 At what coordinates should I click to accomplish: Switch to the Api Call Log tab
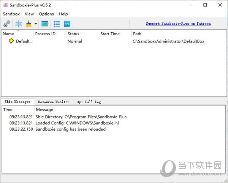point(89,102)
